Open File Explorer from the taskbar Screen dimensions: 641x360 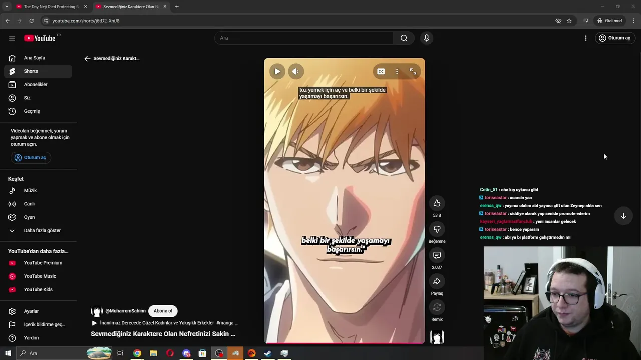[153, 353]
